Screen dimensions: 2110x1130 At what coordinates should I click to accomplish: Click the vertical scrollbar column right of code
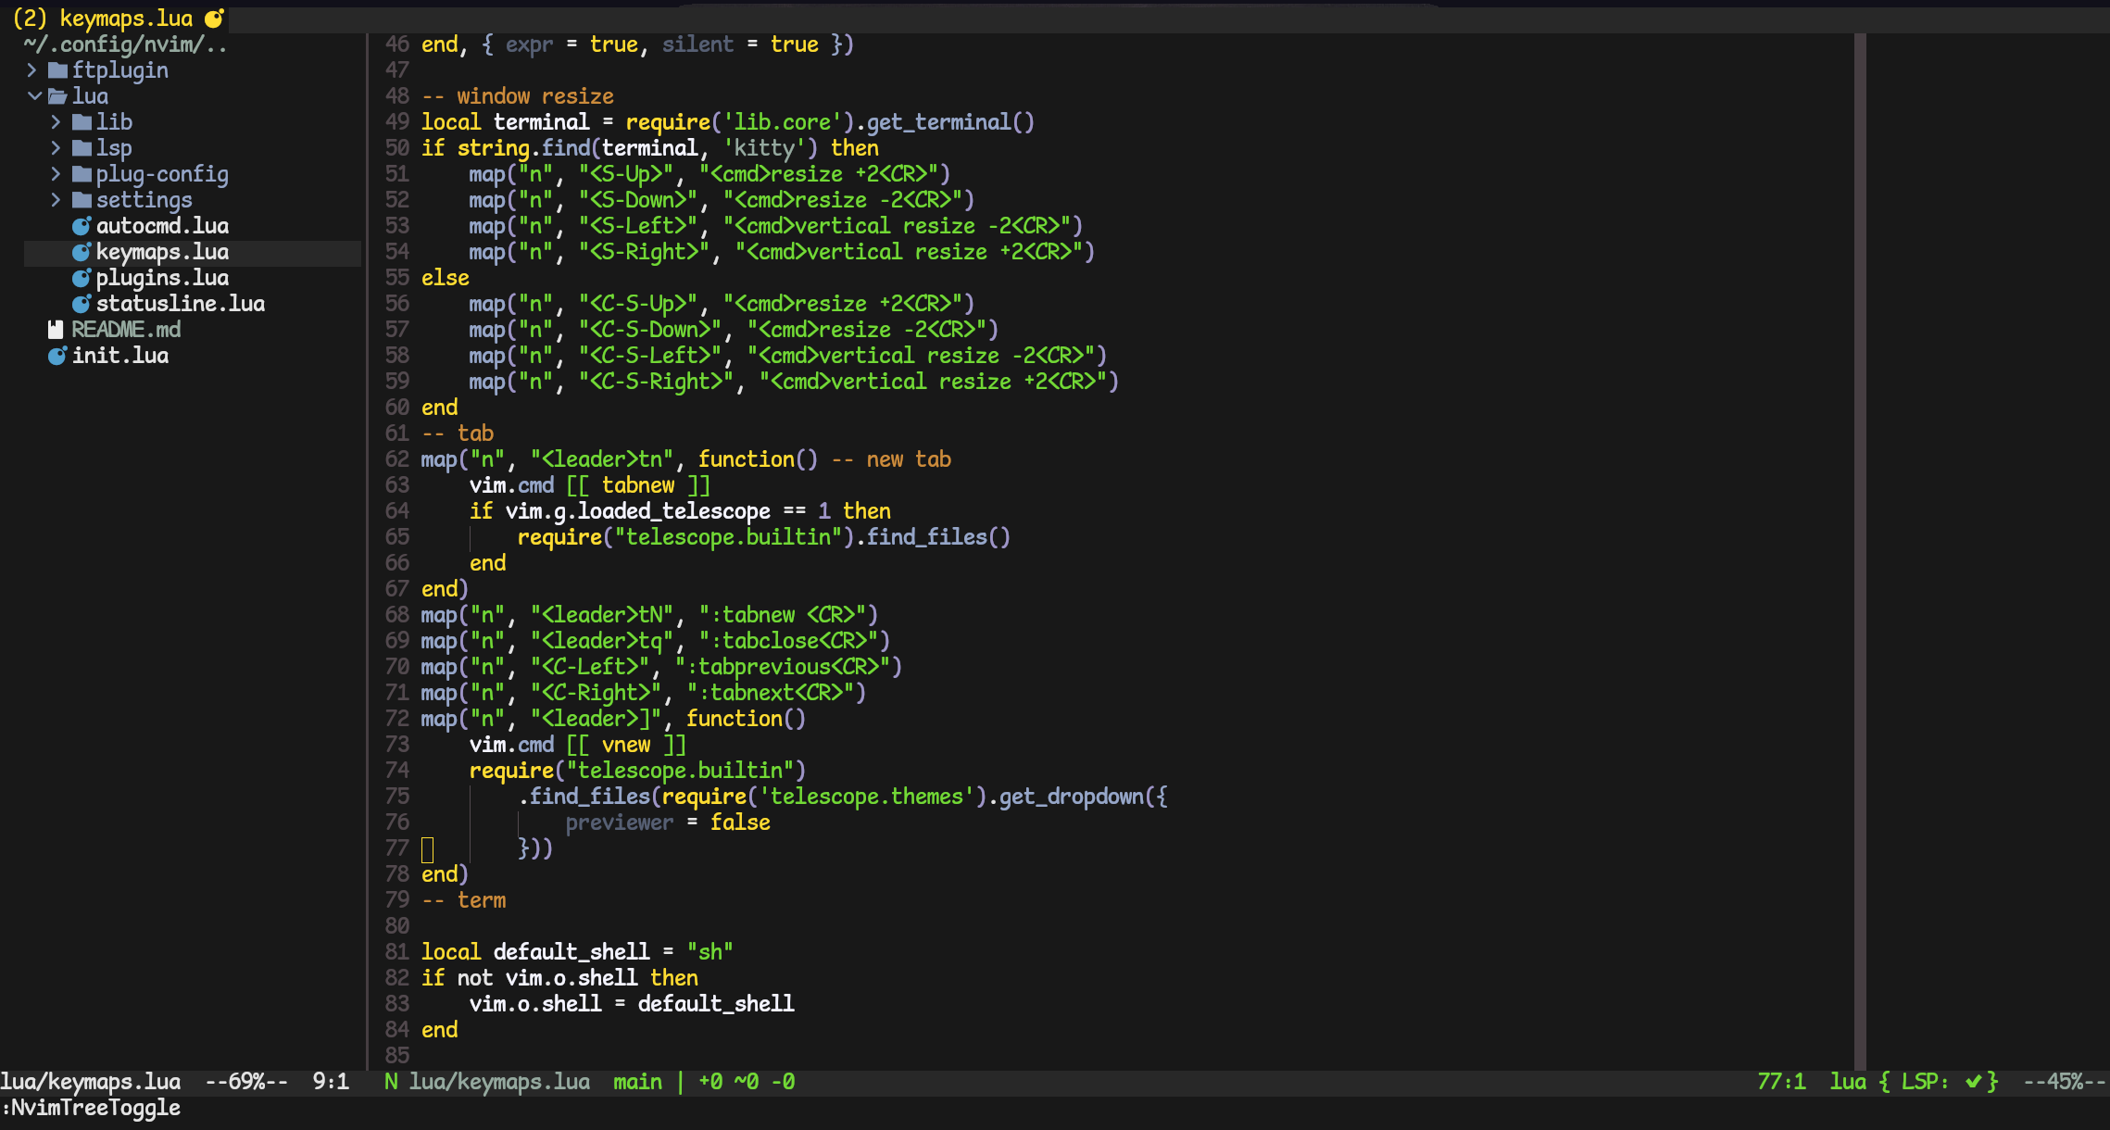(x=1859, y=556)
